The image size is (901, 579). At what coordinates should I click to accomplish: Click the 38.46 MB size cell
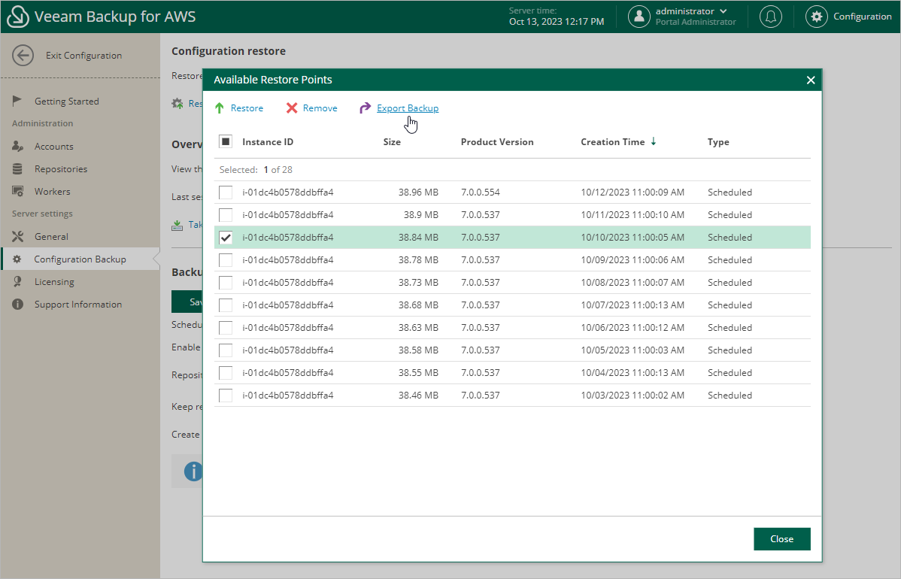pos(418,396)
